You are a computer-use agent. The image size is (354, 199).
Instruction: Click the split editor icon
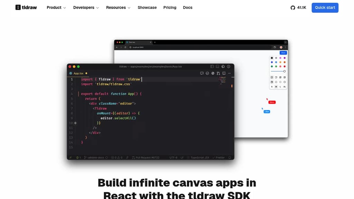[x=224, y=73]
